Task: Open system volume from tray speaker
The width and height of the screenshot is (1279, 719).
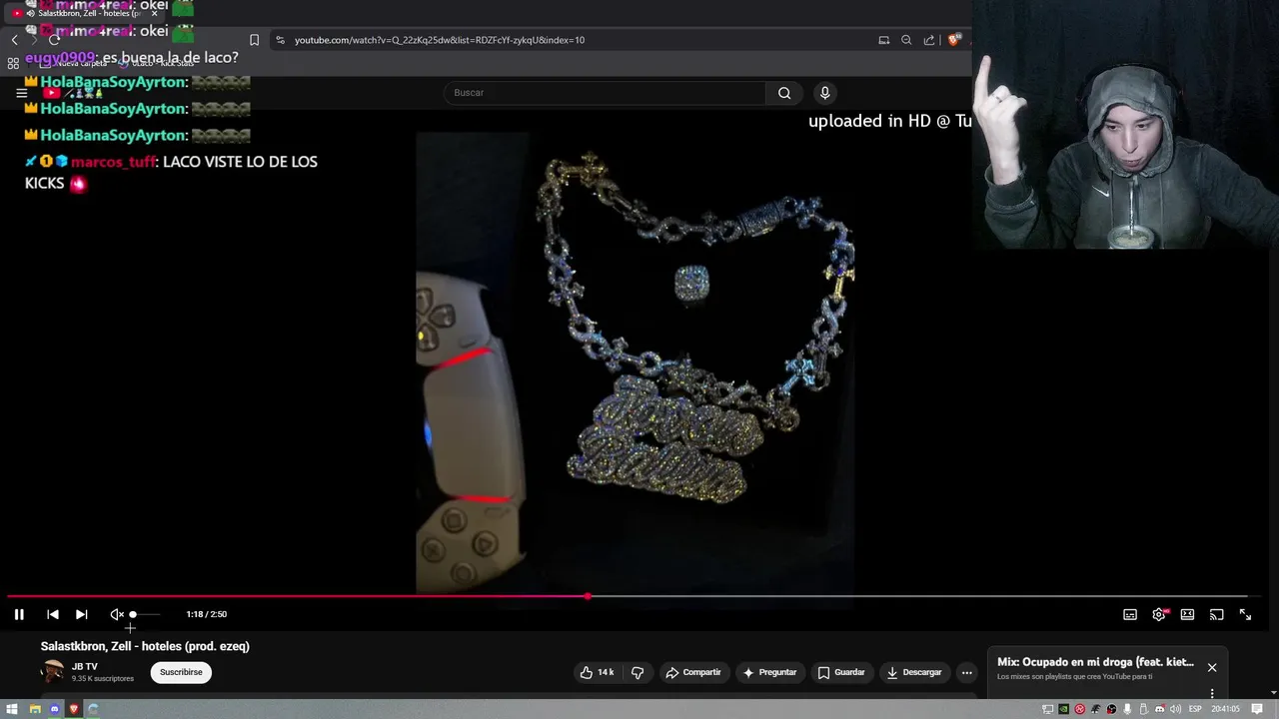Action: click(1175, 709)
